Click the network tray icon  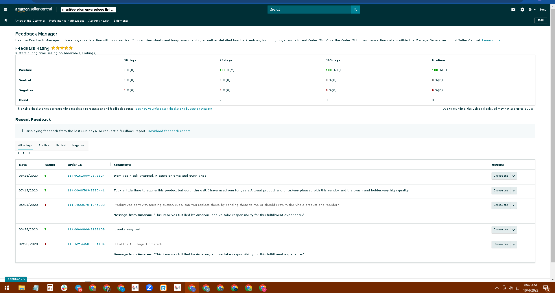click(x=518, y=288)
